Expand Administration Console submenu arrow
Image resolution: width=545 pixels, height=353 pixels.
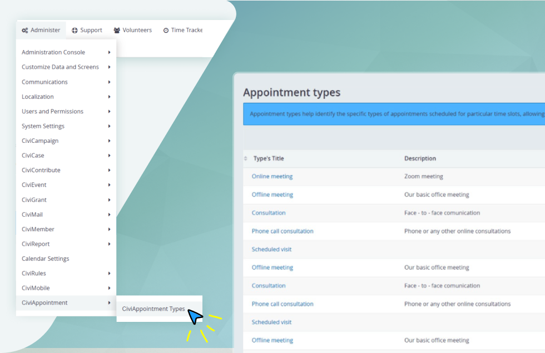coord(109,52)
